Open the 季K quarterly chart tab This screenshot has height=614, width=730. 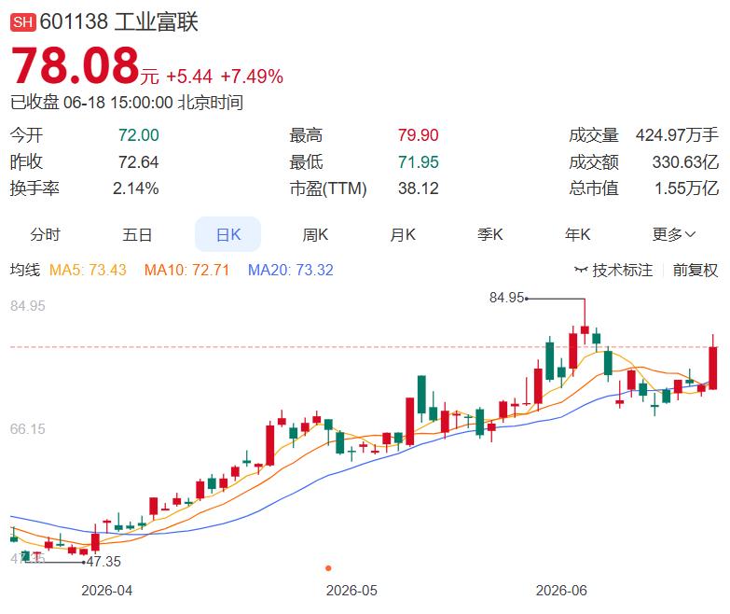[490, 234]
